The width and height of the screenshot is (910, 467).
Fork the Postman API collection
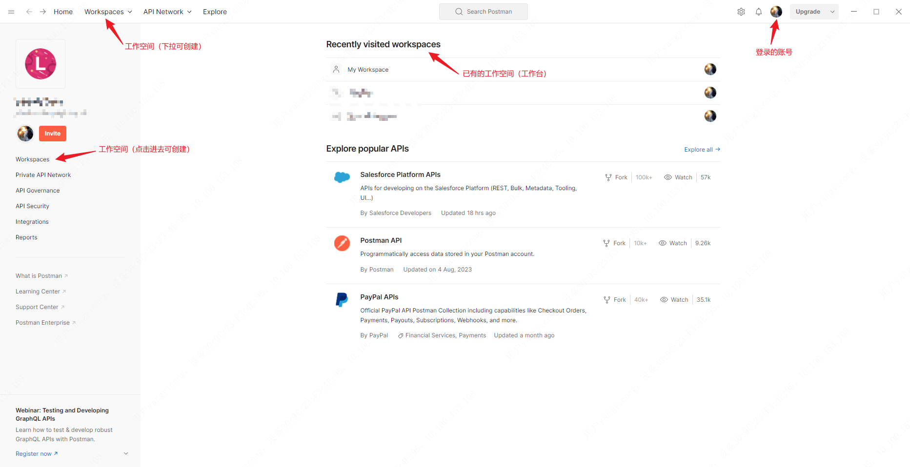[x=614, y=243]
